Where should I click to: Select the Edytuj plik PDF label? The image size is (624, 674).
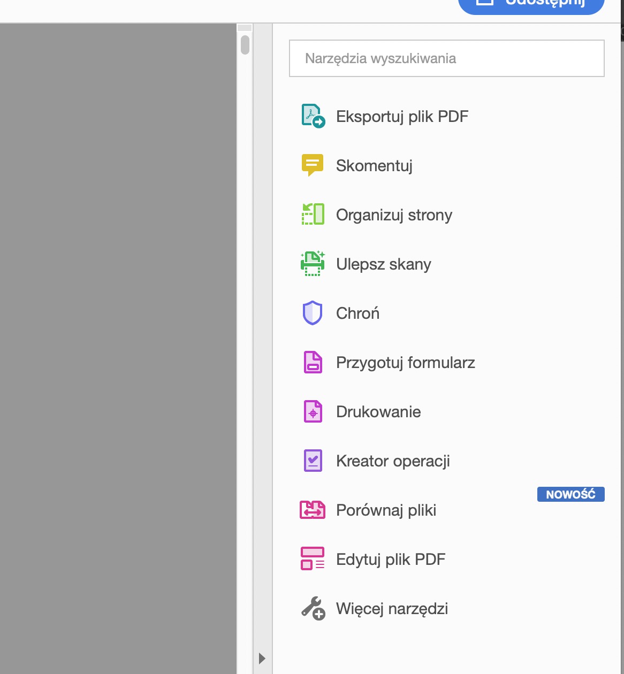coord(391,560)
